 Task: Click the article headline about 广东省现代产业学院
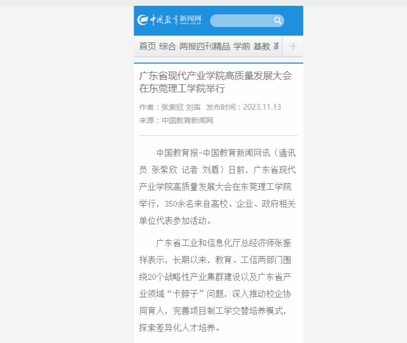coord(215,82)
